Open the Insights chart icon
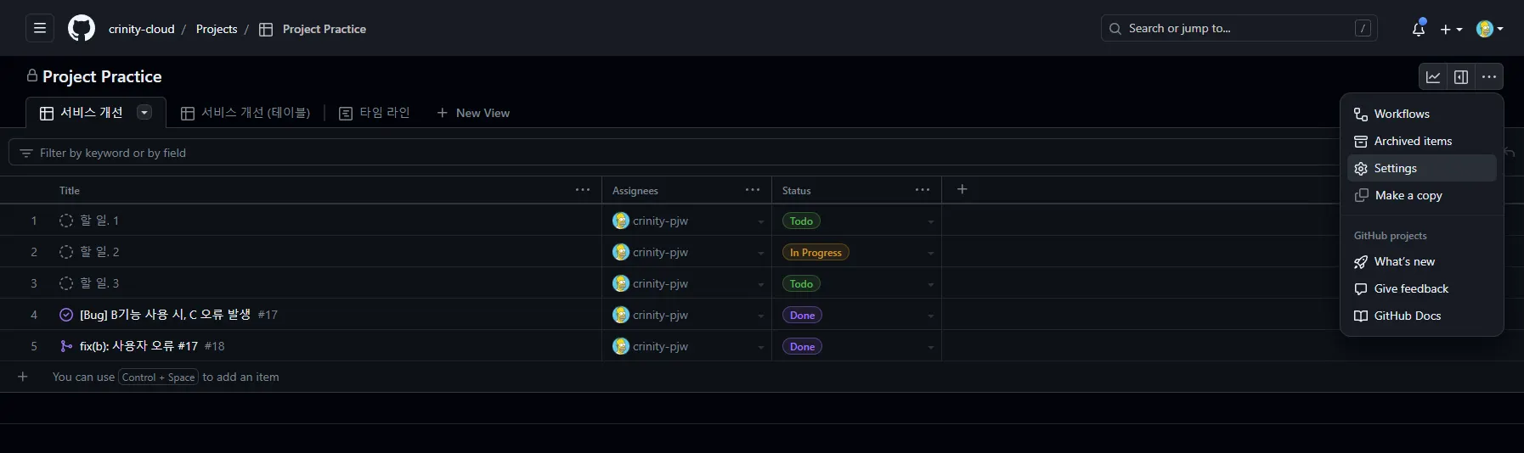The image size is (1524, 453). (x=1433, y=77)
